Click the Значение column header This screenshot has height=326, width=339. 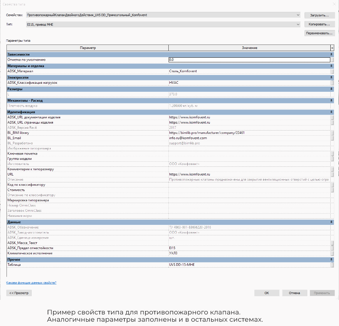click(x=250, y=48)
